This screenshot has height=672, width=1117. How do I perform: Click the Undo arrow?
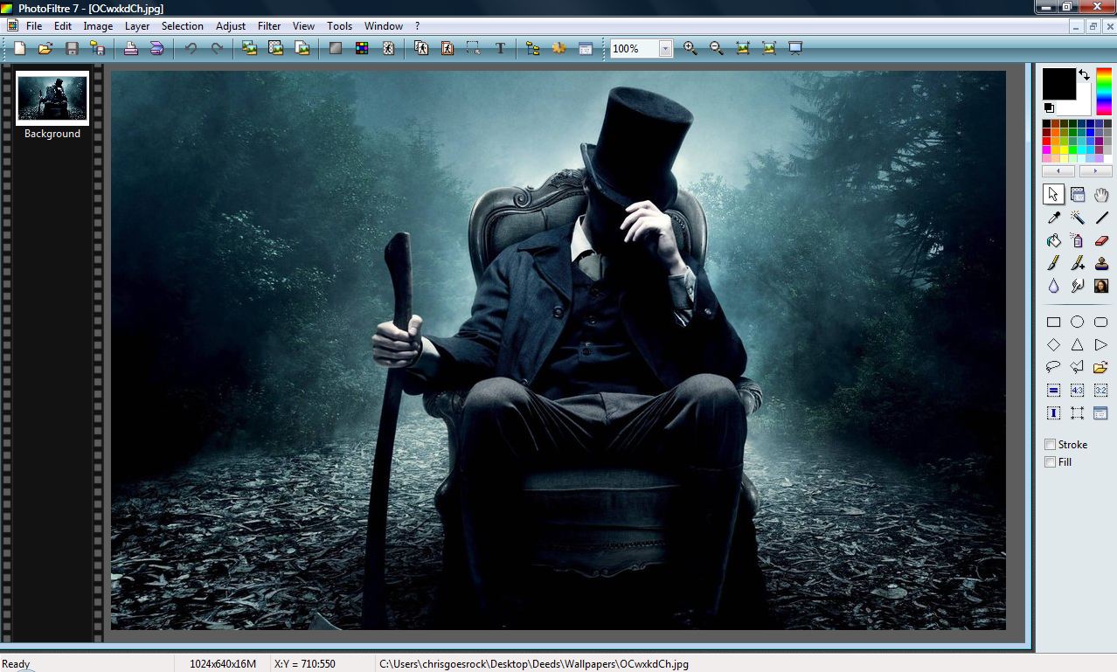coord(191,49)
